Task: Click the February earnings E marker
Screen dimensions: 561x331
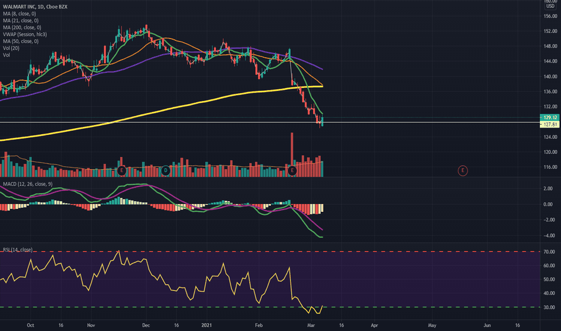Action: [x=292, y=170]
